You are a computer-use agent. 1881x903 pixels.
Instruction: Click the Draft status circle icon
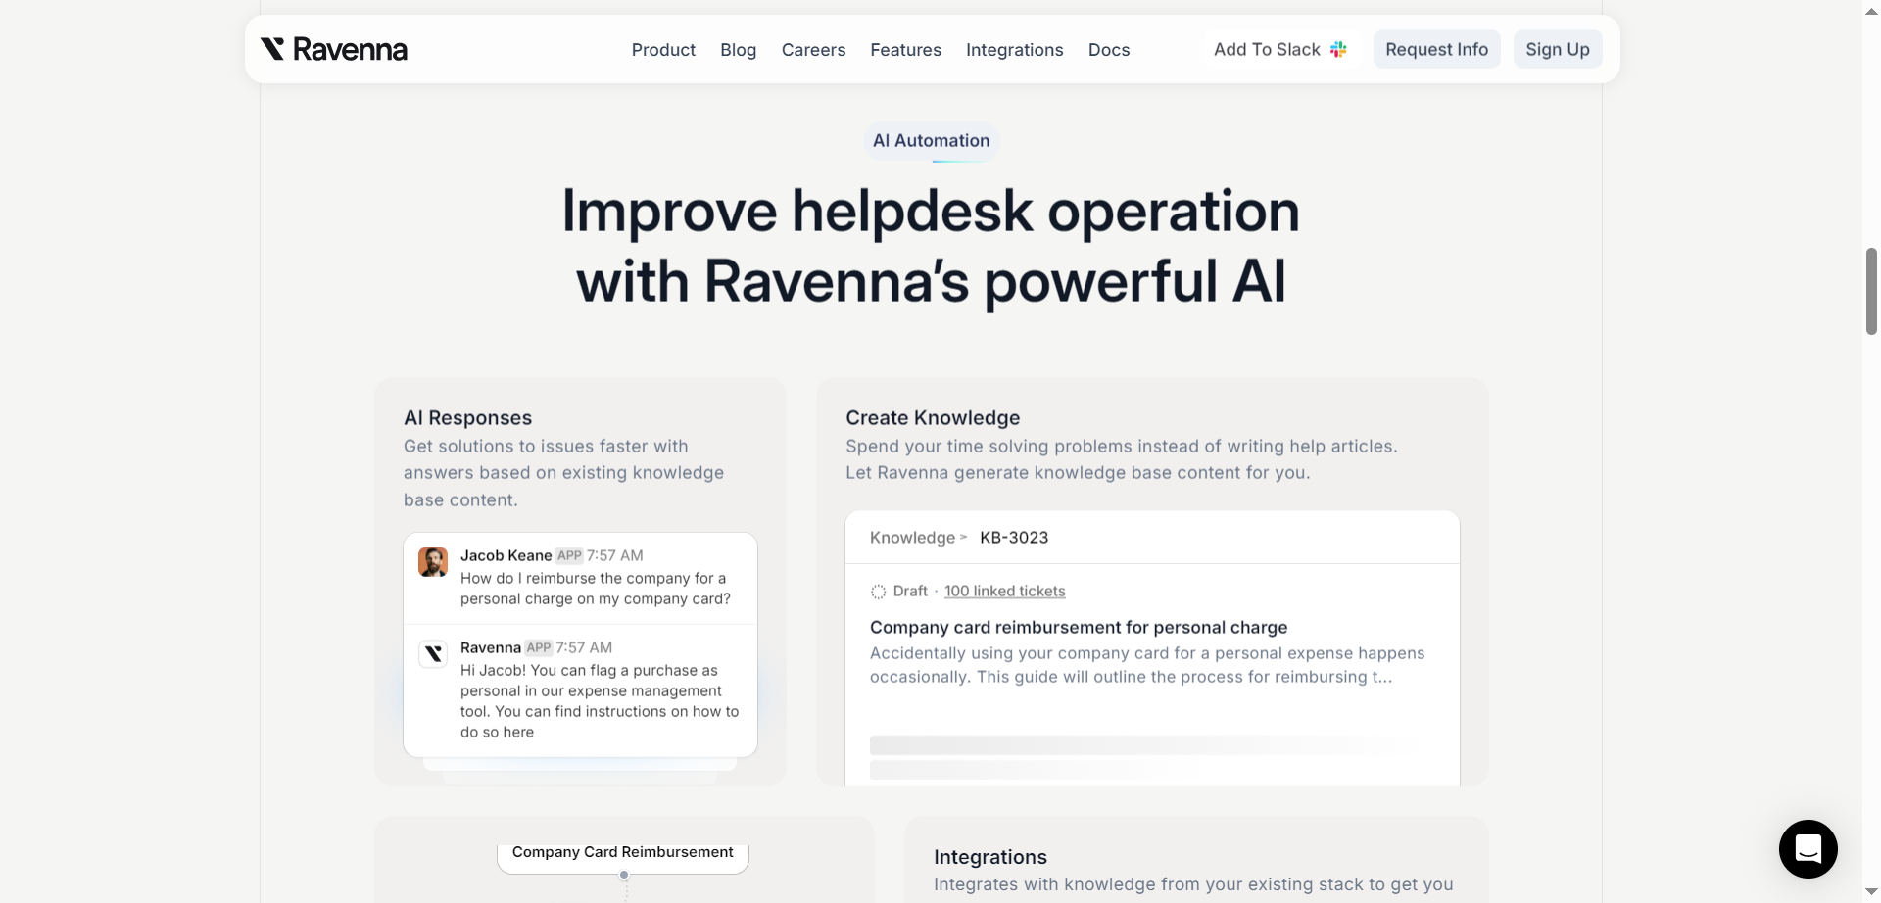[x=878, y=592]
